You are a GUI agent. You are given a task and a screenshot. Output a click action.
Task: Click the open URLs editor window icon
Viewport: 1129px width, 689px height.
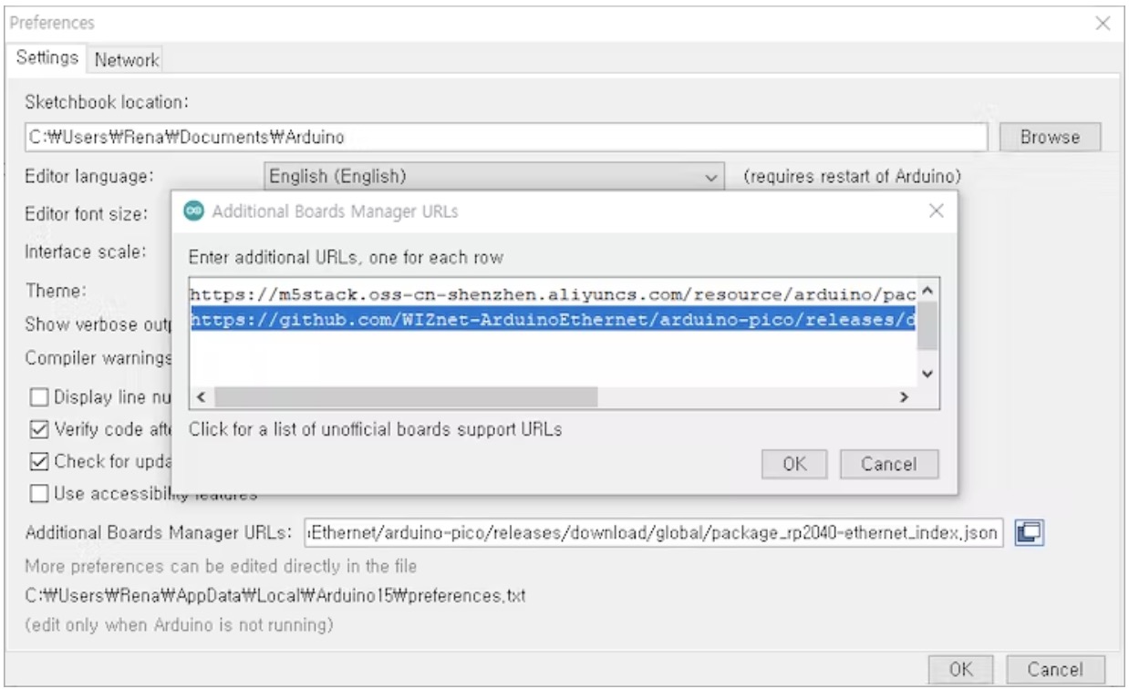pyautogui.click(x=1031, y=531)
